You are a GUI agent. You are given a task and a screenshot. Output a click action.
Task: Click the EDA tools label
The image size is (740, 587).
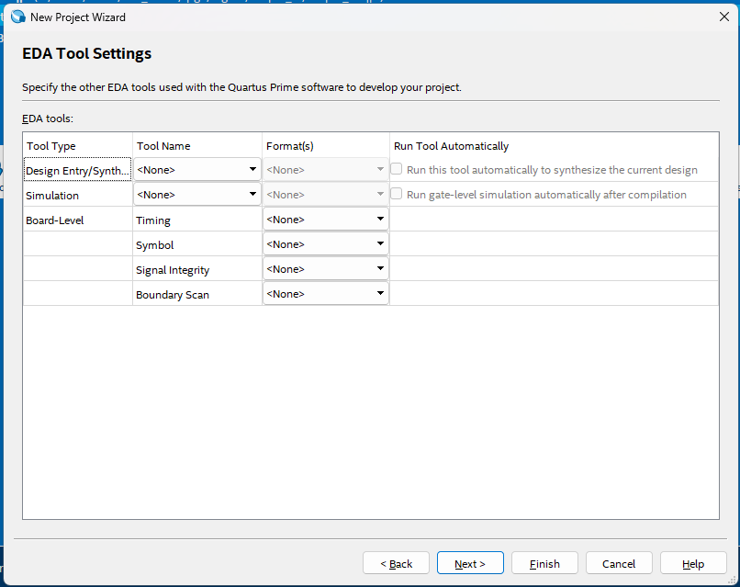click(x=48, y=119)
